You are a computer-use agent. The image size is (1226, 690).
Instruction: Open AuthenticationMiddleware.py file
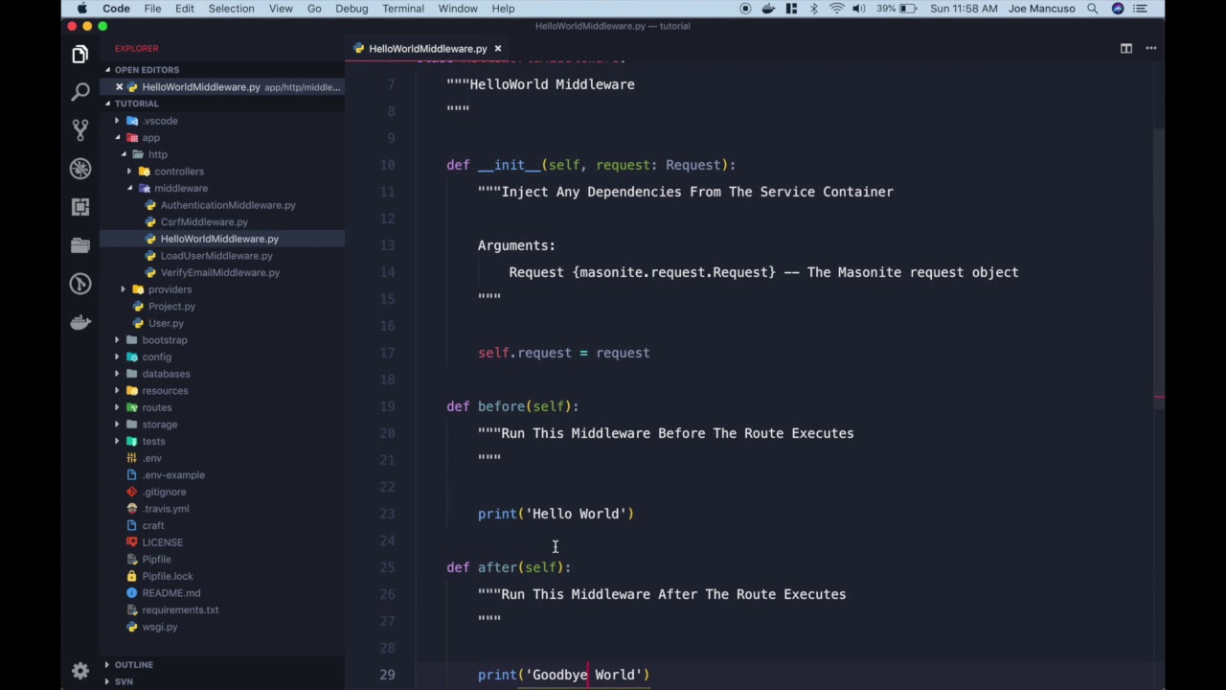228,205
